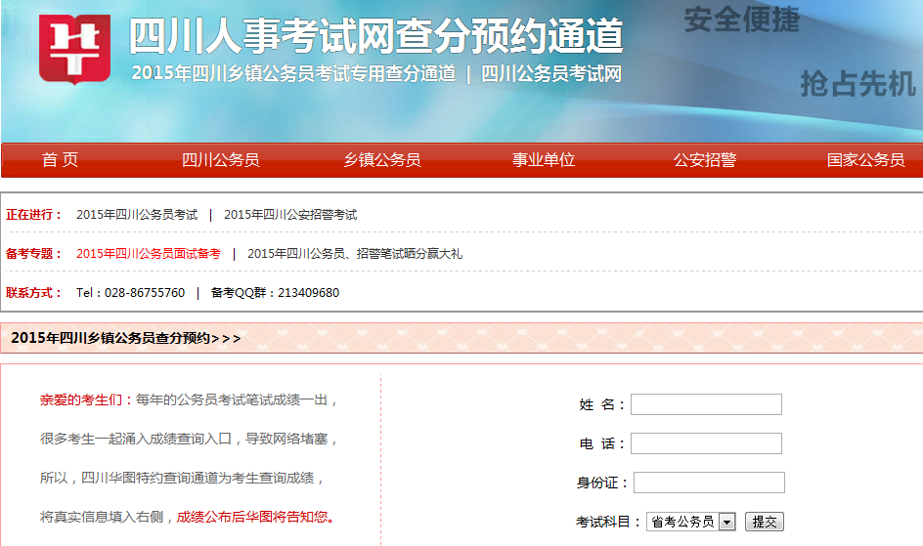Focus the 身份证 input field
The height and width of the screenshot is (546, 923).
point(709,483)
